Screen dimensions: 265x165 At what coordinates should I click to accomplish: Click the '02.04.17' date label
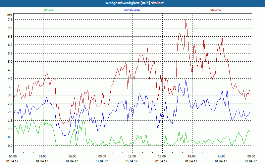tap(251, 161)
